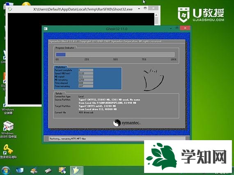Click the Symantec logo in Ghost window
234x175 pixels.
[x=126, y=123]
